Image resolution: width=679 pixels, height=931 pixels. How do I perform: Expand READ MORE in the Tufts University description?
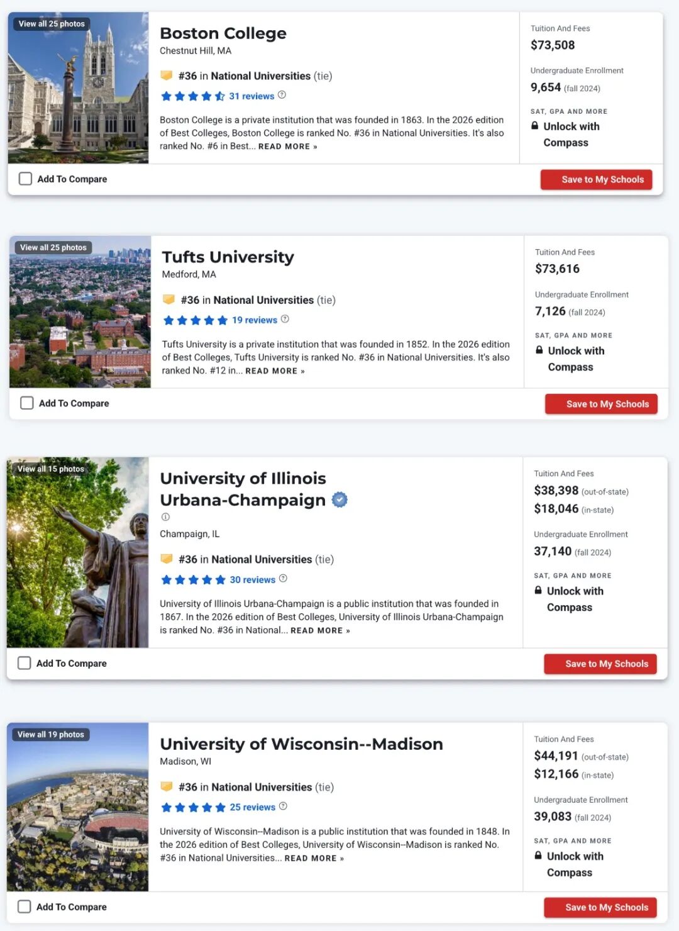275,371
